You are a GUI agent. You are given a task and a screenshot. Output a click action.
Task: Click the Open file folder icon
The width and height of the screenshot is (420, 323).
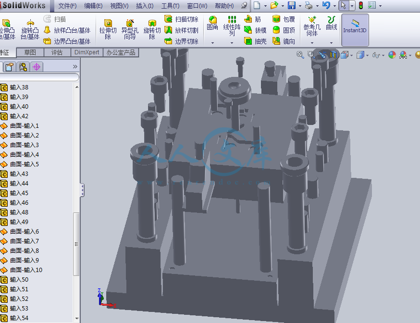pos(274,5)
